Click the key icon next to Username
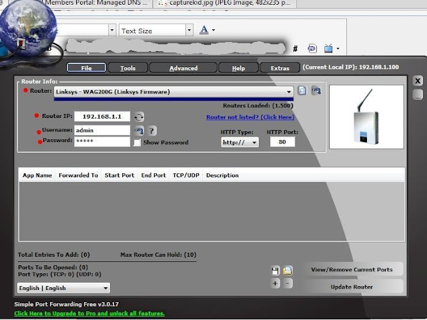 click(139, 131)
